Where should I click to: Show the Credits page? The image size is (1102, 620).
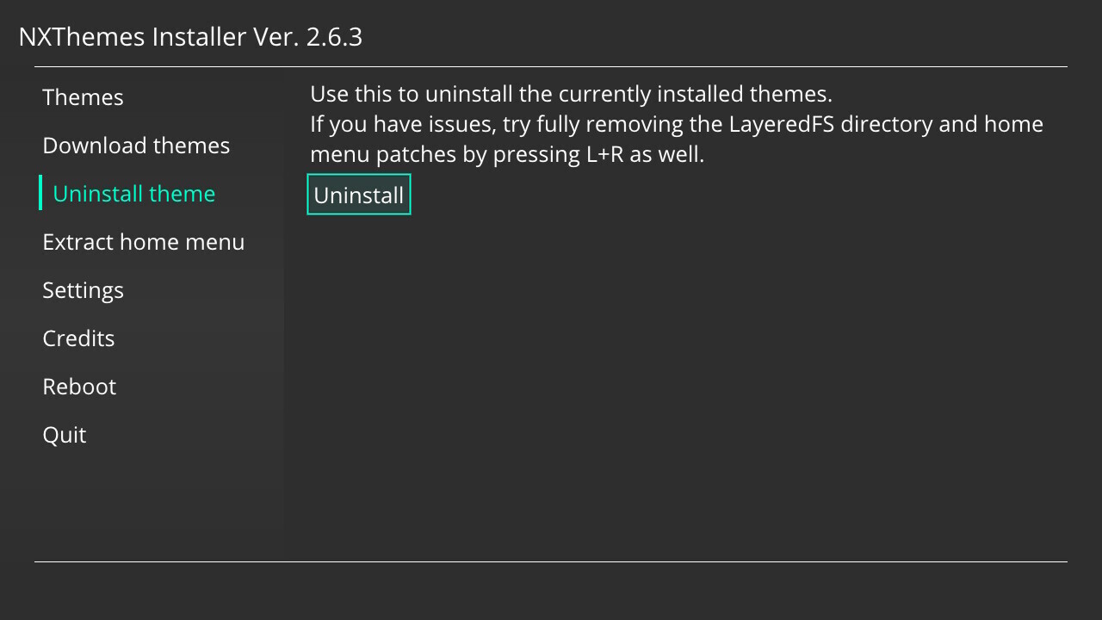tap(78, 338)
